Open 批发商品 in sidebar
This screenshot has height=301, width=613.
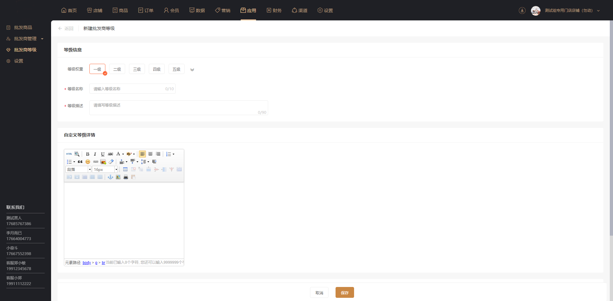point(23,27)
